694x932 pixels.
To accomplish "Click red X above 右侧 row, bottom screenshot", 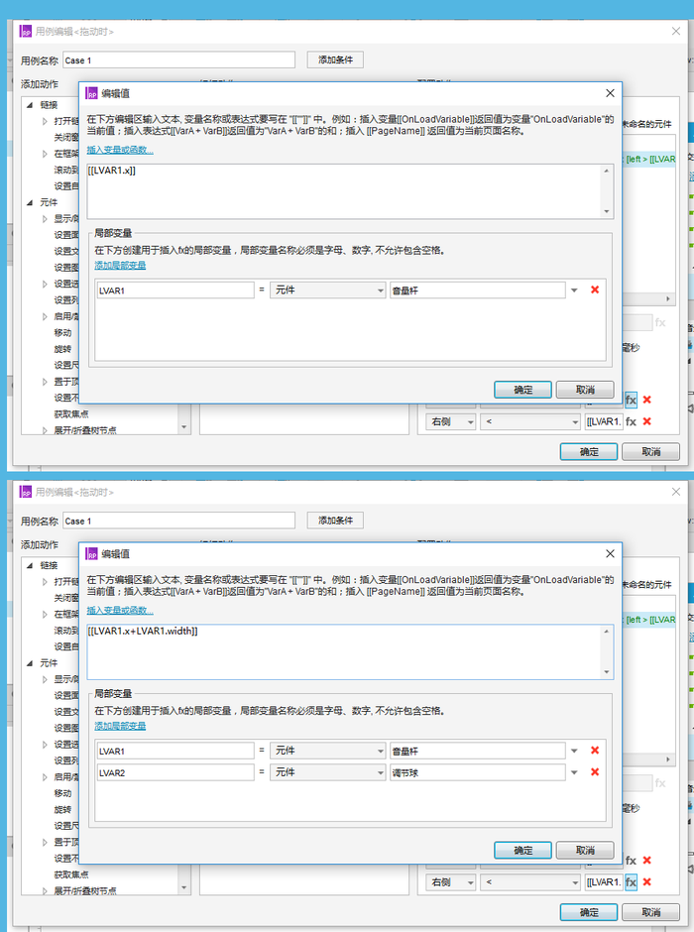I will click(x=647, y=860).
